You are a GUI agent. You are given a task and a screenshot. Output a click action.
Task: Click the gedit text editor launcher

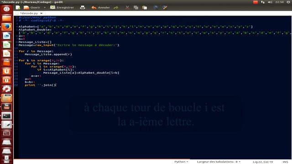[6, 124]
